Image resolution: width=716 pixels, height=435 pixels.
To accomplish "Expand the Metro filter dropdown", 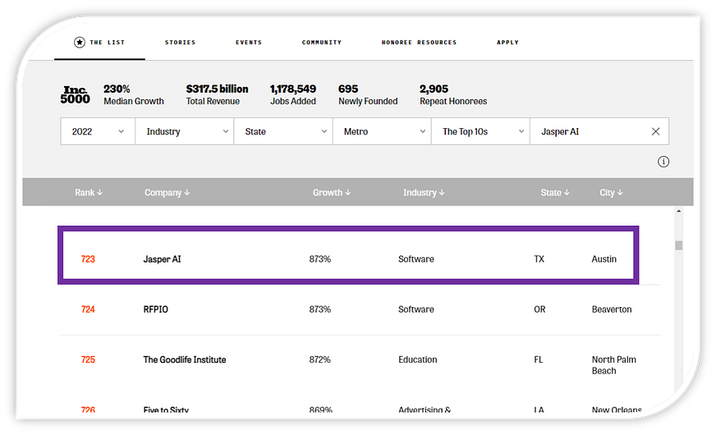I will tap(382, 131).
